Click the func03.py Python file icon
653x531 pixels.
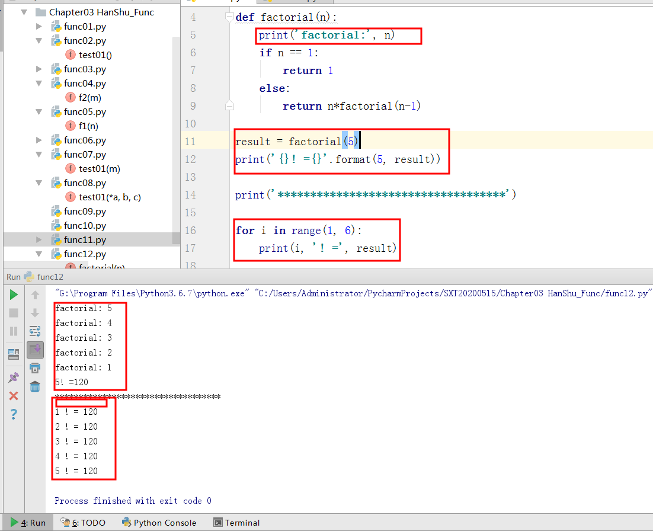[56, 69]
